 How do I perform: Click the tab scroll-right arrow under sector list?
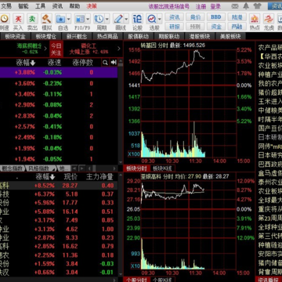82,168
